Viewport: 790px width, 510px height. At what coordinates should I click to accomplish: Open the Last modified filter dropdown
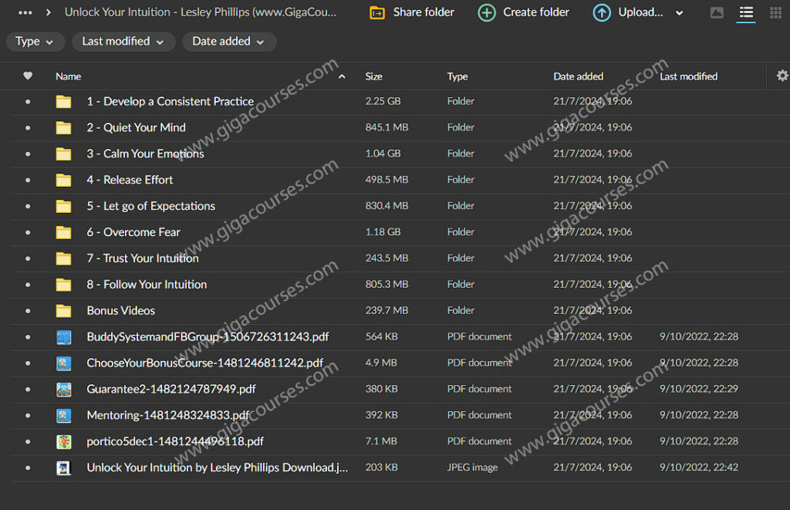pyautogui.click(x=123, y=42)
